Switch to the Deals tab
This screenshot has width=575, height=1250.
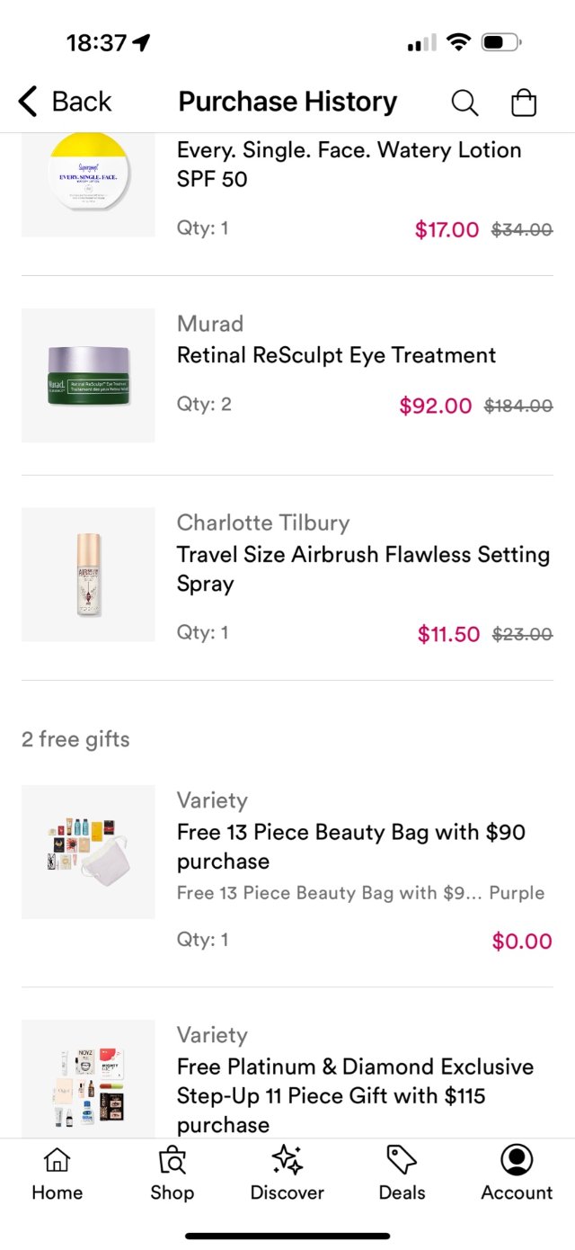(402, 1174)
